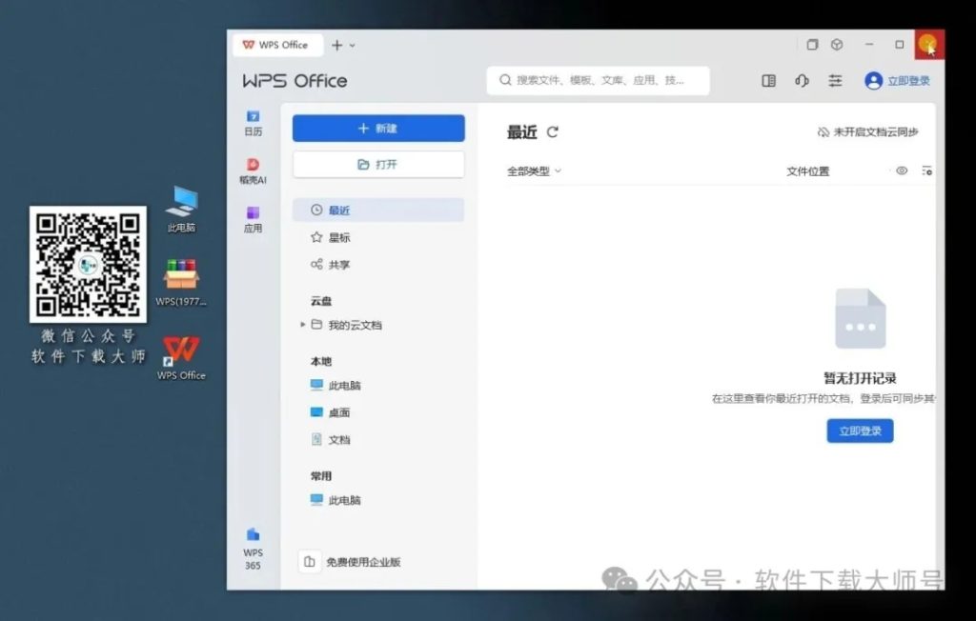Click the 立即登录 login button

tap(859, 431)
